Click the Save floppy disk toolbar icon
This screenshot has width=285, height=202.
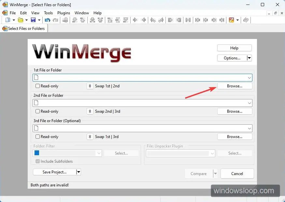pyautogui.click(x=33, y=20)
